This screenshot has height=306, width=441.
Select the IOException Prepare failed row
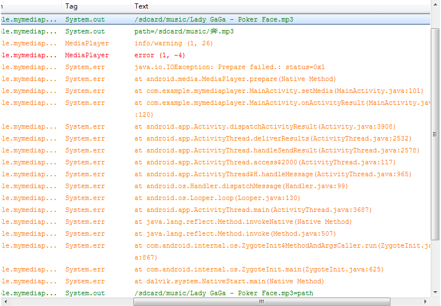coord(216,67)
